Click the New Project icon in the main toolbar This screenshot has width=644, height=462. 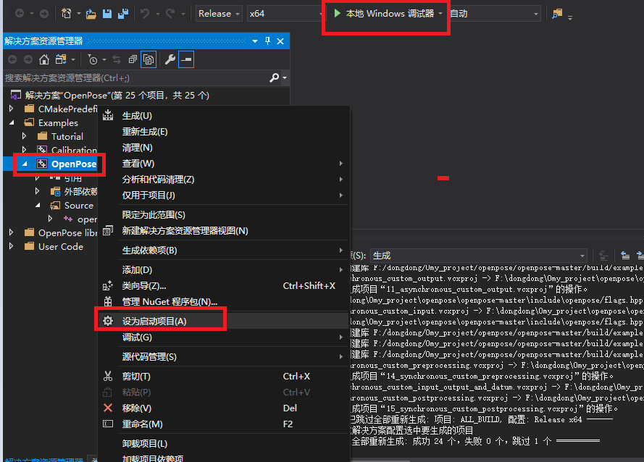click(x=66, y=14)
